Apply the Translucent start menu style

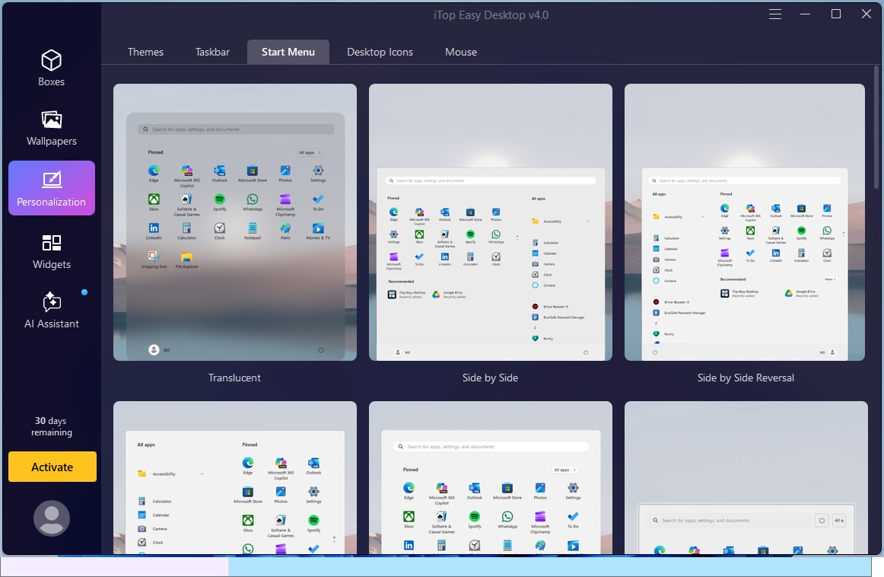point(234,222)
